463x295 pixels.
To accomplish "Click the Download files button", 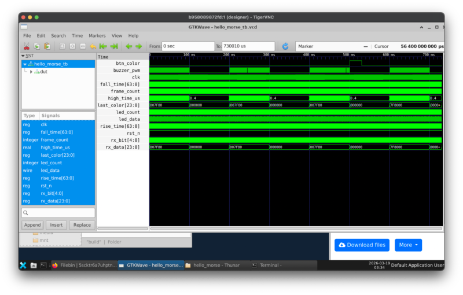I will (362, 245).
